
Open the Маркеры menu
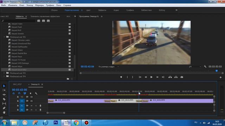click(39, 5)
